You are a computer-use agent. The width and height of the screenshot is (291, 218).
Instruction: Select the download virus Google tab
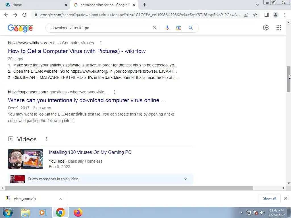click(104, 5)
